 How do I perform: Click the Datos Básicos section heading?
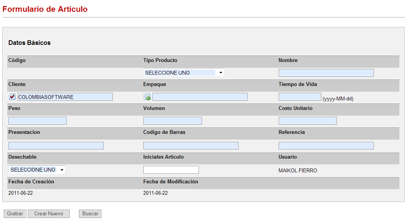click(29, 43)
